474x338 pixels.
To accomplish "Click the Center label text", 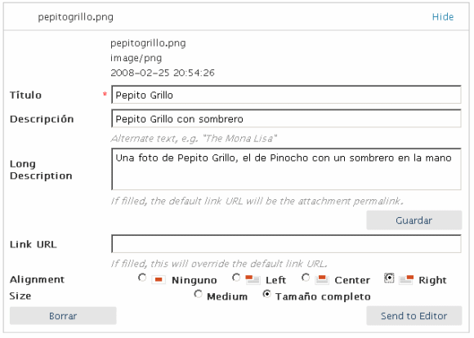I will [x=352, y=280].
